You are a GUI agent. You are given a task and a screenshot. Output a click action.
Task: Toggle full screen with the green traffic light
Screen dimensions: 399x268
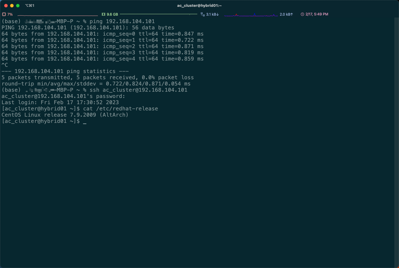18,5
